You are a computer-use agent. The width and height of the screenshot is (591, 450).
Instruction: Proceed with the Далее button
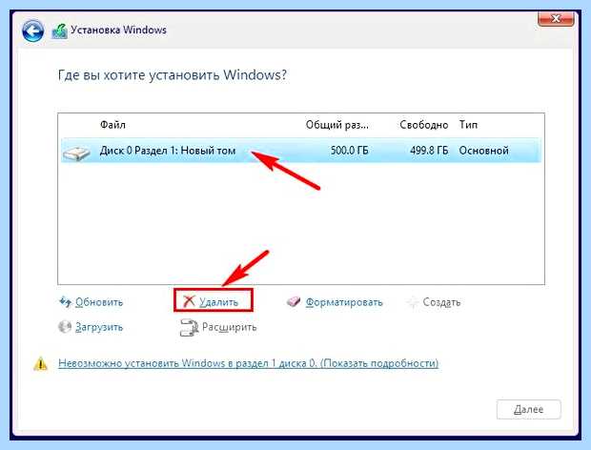coord(528,409)
